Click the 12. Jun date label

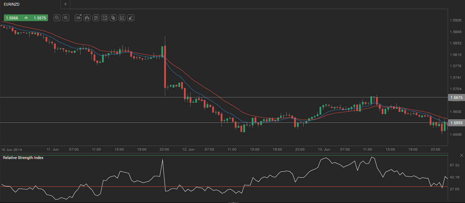pyautogui.click(x=189, y=150)
